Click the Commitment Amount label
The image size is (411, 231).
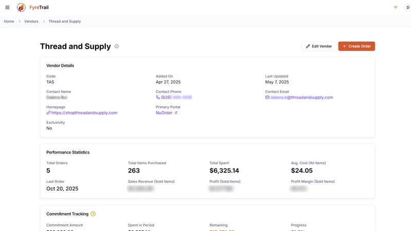point(65,225)
